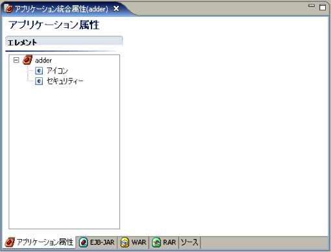
Task: Select the アプリケーション統合属性(adder) editor title tab
Action: [62, 9]
